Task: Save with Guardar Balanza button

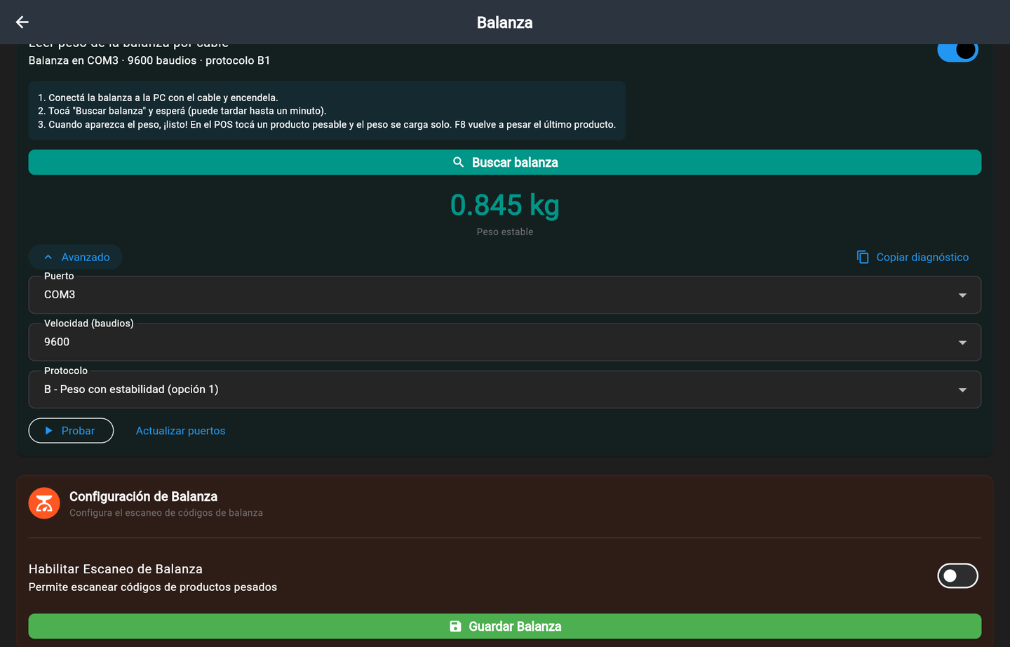Action: (x=505, y=627)
